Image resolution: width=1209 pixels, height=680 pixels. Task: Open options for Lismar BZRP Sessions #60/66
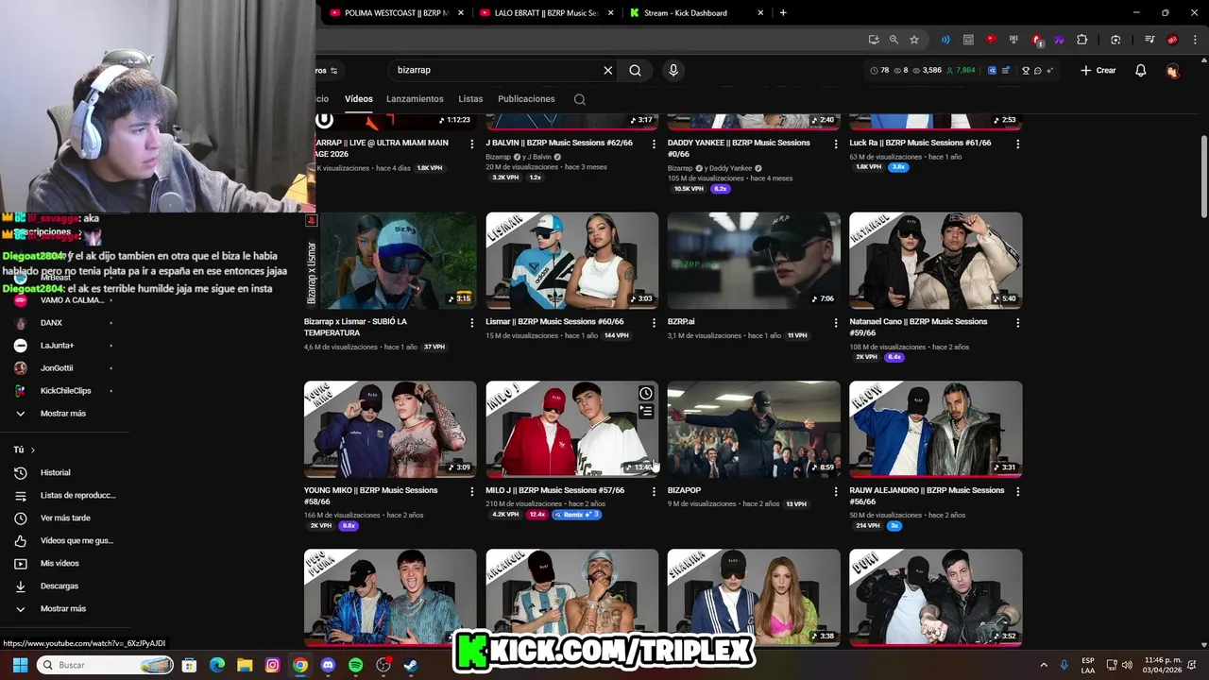point(654,323)
